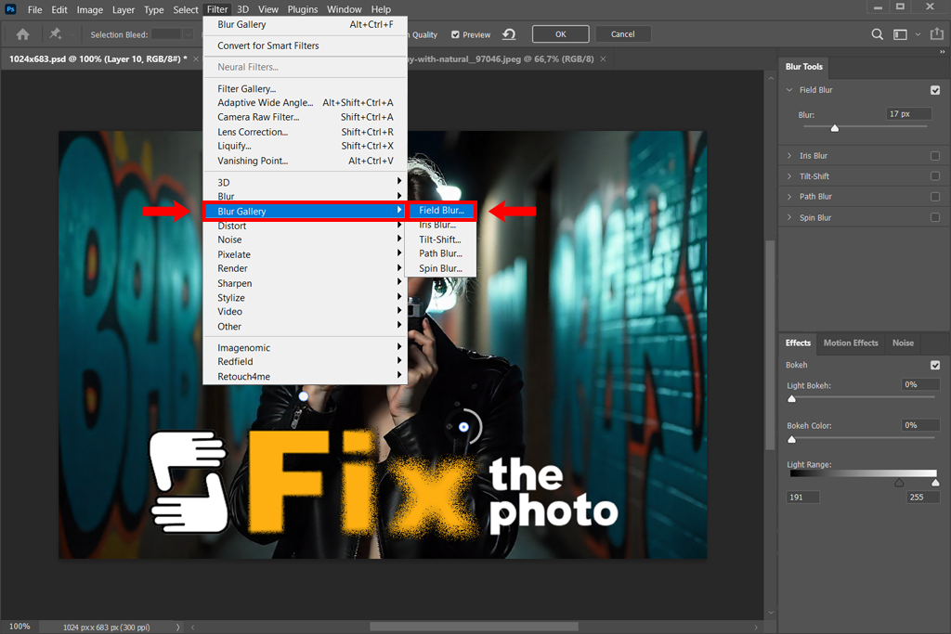951x634 pixels.
Task: Select the Blur Tools panel tab
Action: pos(803,67)
